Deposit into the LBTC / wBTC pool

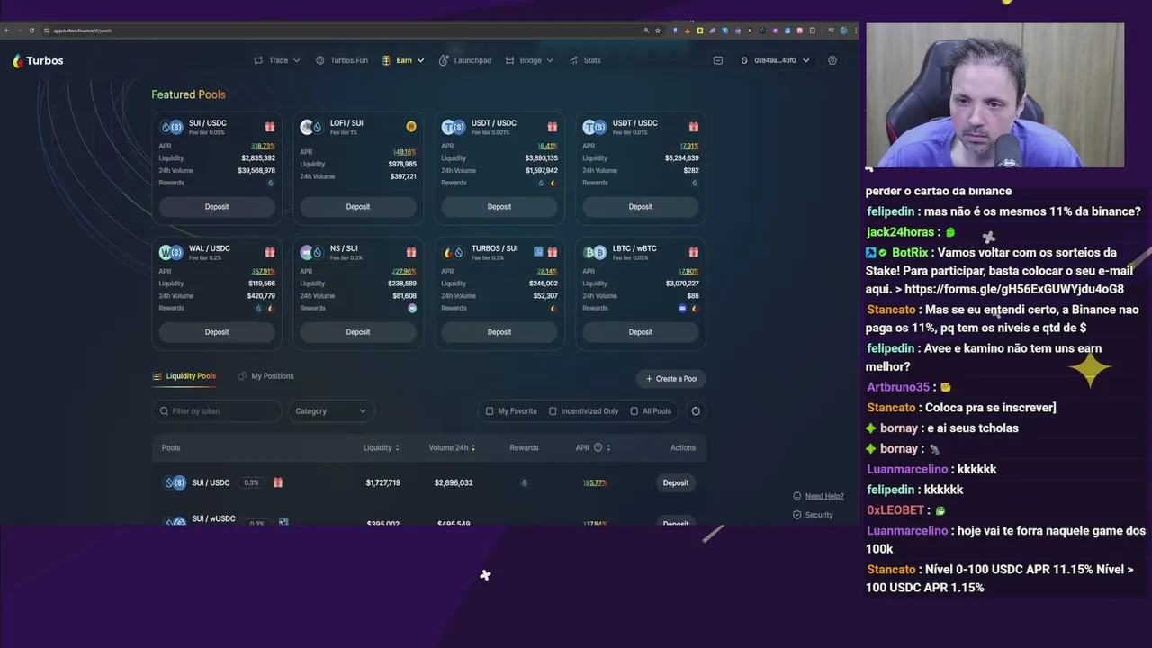tap(641, 332)
